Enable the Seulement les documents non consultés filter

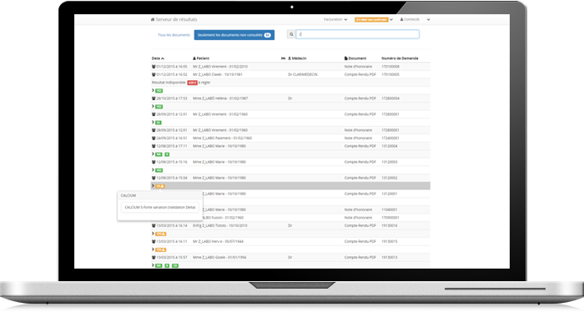(234, 35)
